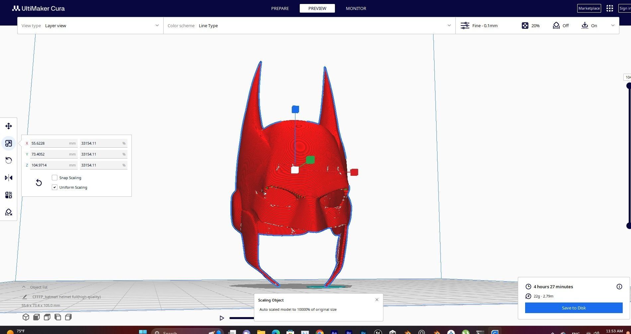Open the UltiMaker apps grid icon
Viewport: 631px width, 334px height.
[609, 8]
